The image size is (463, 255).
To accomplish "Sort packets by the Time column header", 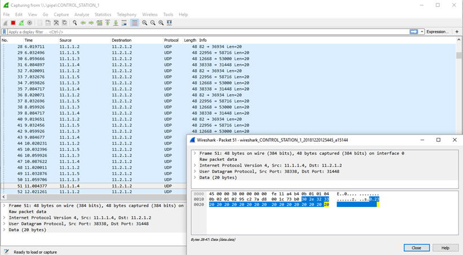I will [x=41, y=40].
